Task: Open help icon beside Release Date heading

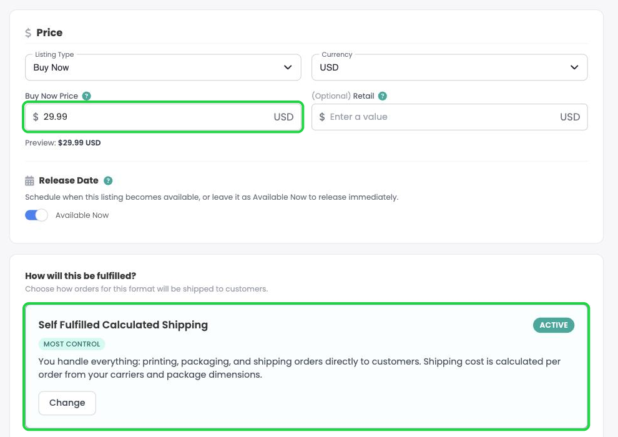Action: [108, 180]
